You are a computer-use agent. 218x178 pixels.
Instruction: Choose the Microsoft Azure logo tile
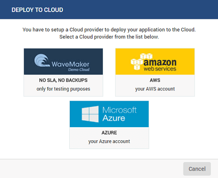pos(109,114)
